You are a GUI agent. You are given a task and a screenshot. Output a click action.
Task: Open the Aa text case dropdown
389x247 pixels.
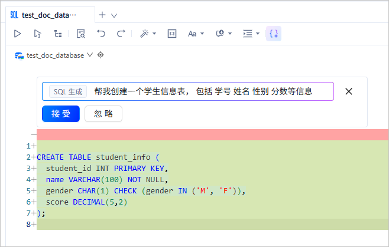point(196,34)
